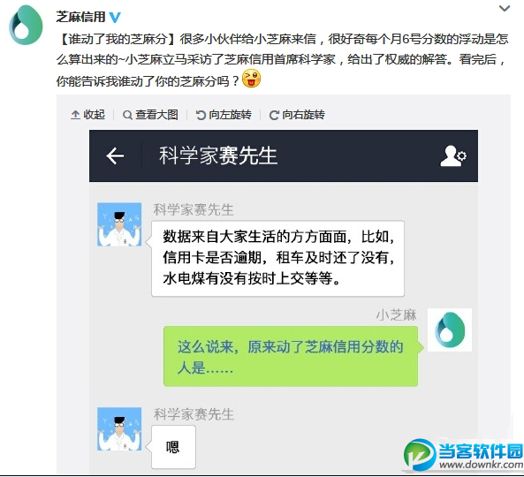524x477 pixels.
Task: Open 查看大图 to view full image
Action: coord(150,115)
